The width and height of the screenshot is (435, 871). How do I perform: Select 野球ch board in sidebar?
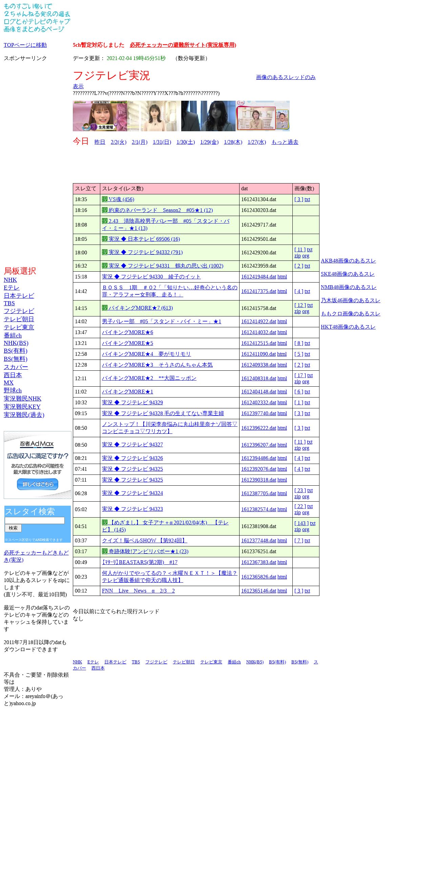(x=13, y=391)
